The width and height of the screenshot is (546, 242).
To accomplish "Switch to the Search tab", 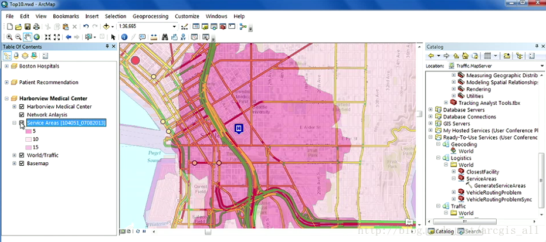I will [469, 231].
